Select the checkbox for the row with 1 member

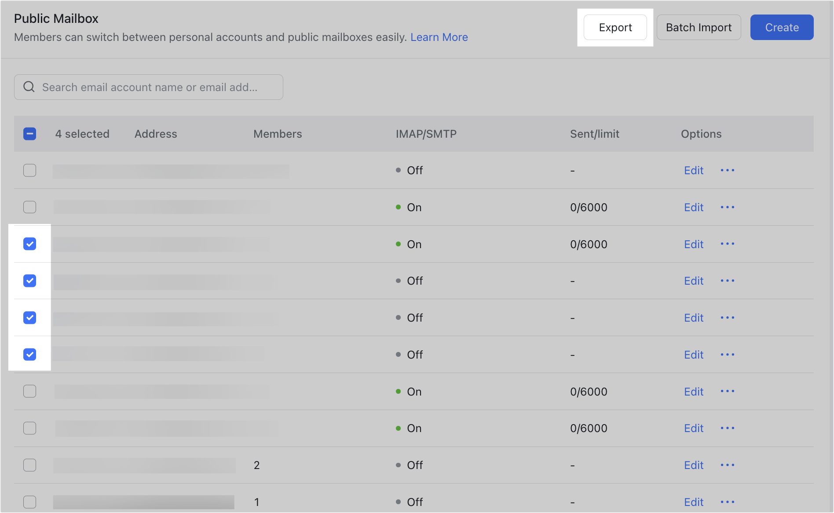[29, 502]
